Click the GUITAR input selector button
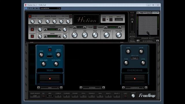This screenshot has height=104, width=185. coord(119,19)
